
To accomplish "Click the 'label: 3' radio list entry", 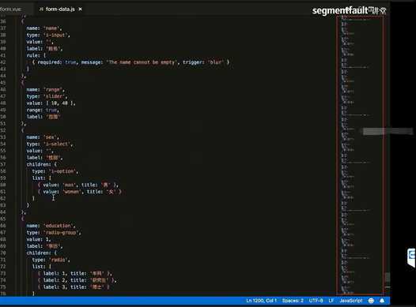I will pyautogui.click(x=74, y=287).
